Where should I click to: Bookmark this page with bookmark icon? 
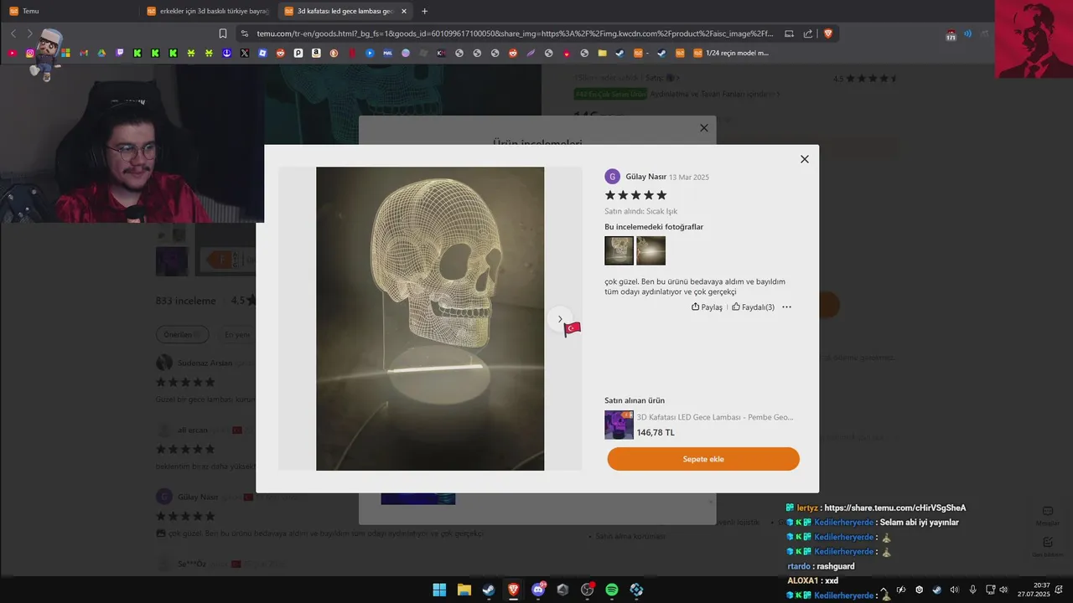click(223, 33)
